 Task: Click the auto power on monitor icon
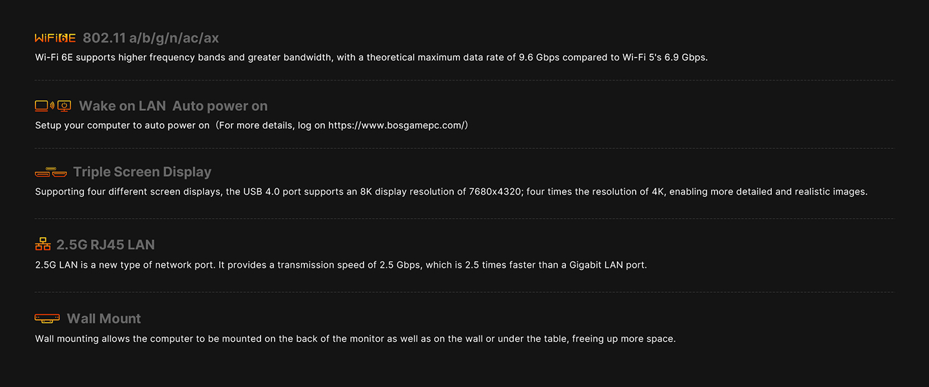[x=64, y=106]
